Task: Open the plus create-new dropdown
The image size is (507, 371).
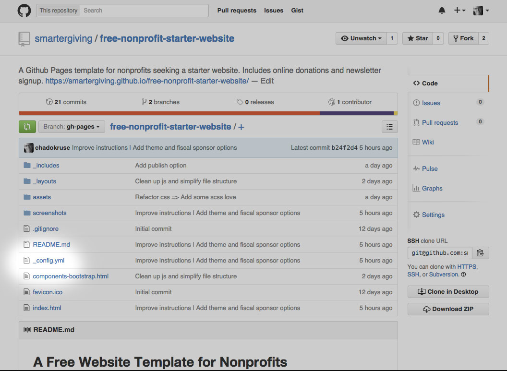Action: (x=459, y=11)
